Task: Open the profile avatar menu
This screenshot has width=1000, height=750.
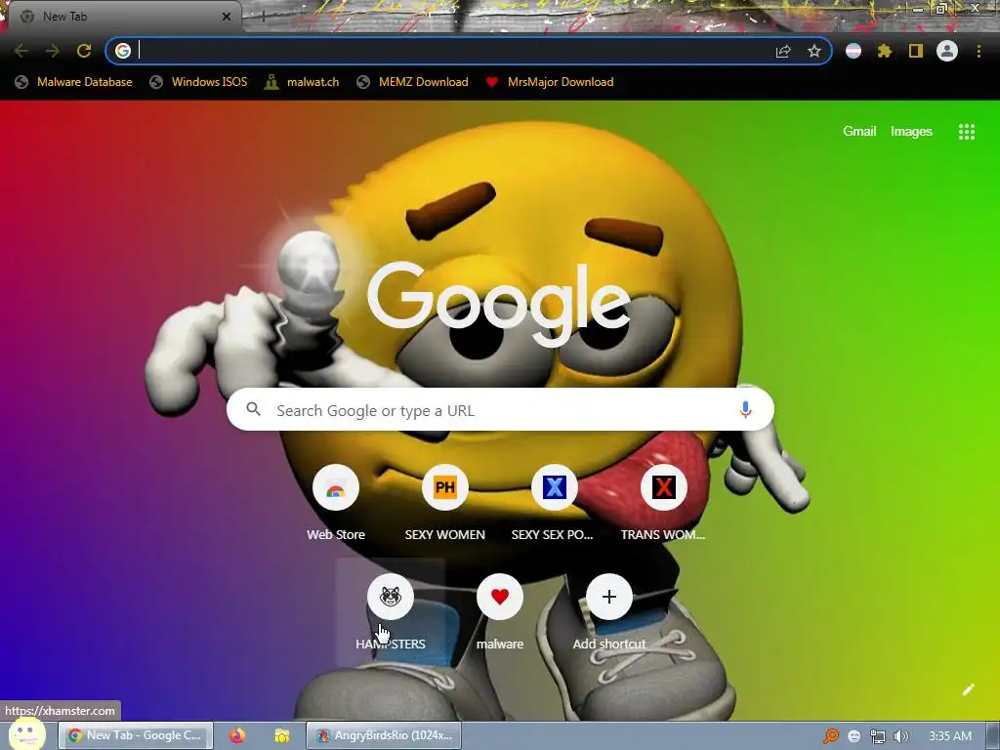Action: [947, 51]
